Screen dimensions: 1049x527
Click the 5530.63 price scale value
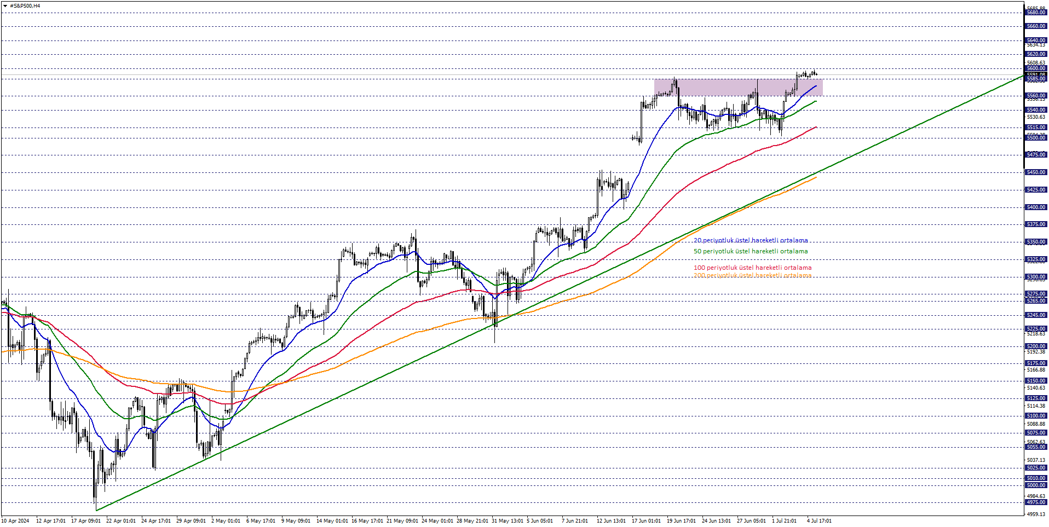1036,117
